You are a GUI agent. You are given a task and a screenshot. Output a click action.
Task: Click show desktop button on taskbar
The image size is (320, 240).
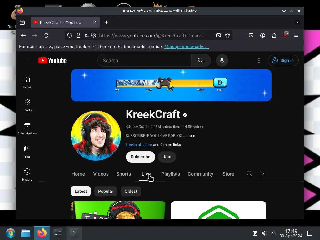pyautogui.click(x=310, y=233)
